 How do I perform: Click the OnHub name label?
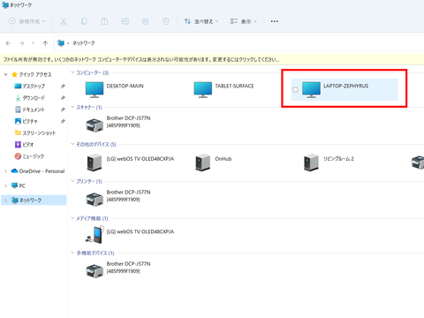point(223,159)
